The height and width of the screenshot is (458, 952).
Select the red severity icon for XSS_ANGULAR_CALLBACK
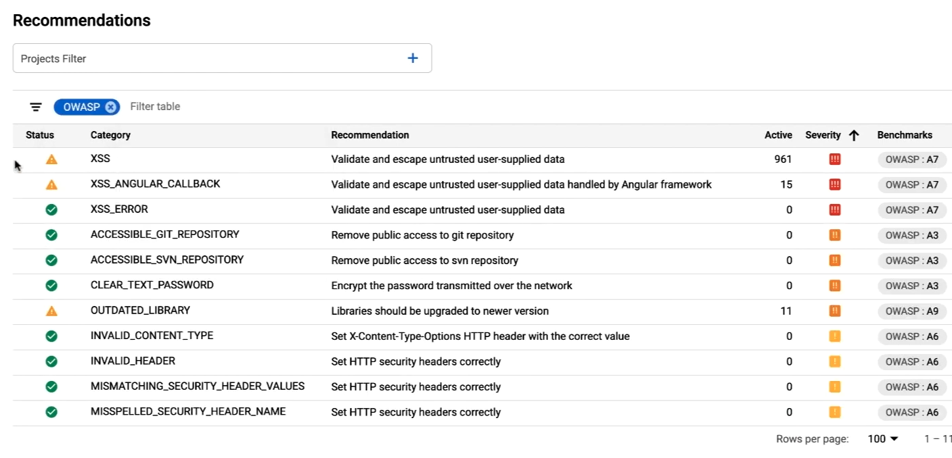834,184
